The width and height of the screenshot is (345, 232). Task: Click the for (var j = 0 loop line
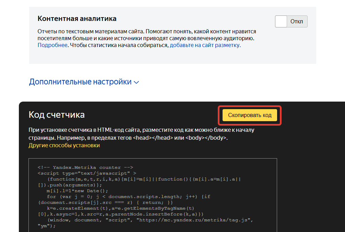tap(129, 197)
